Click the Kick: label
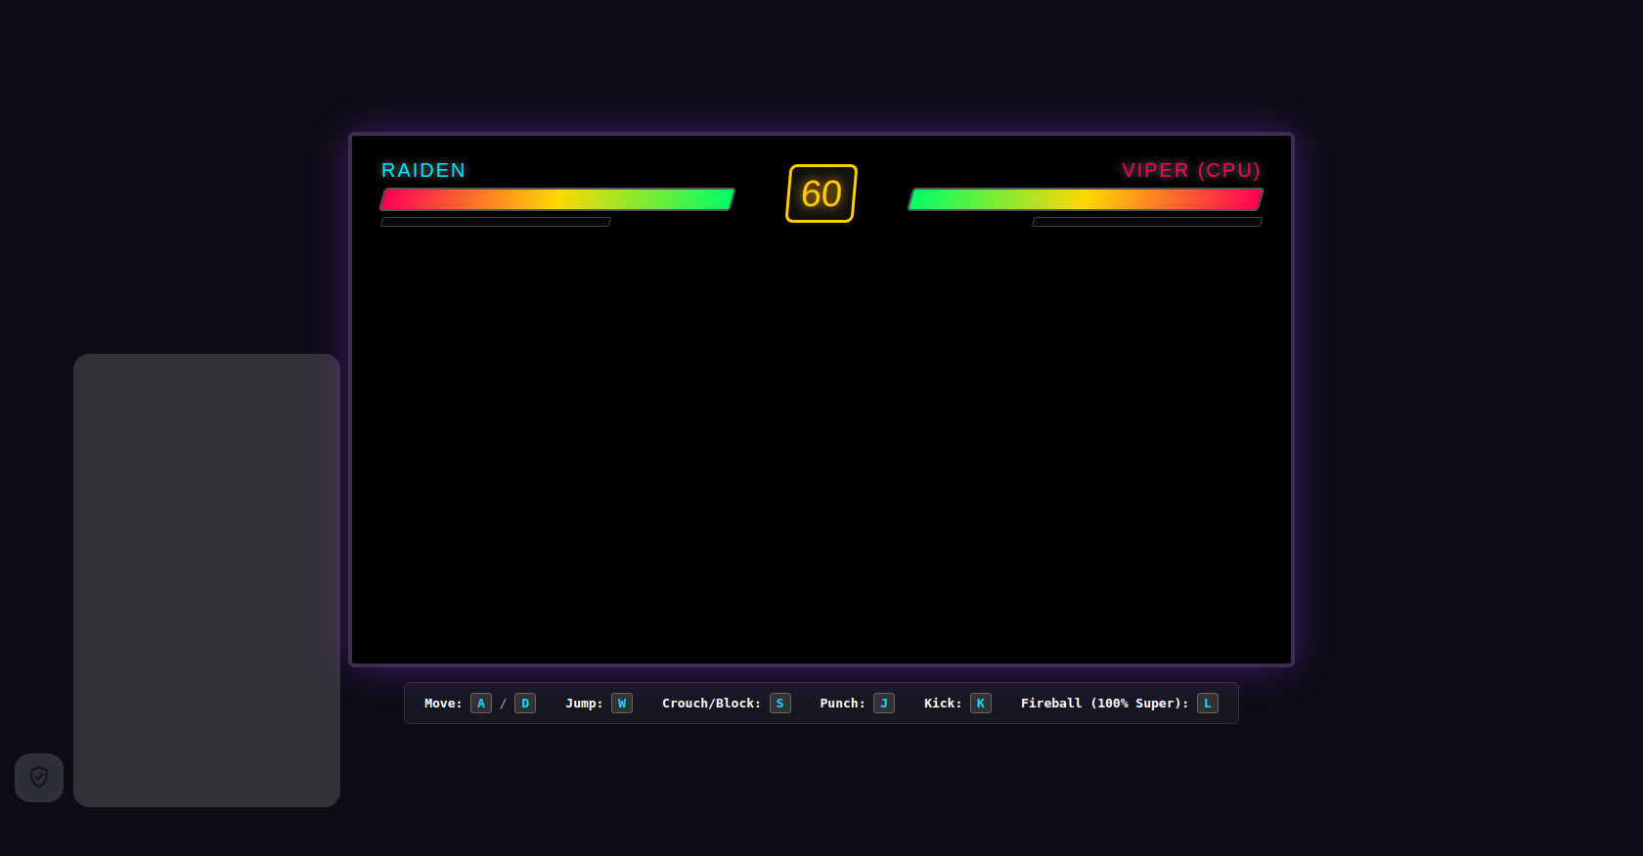Viewport: 1643px width, 856px height. (943, 704)
